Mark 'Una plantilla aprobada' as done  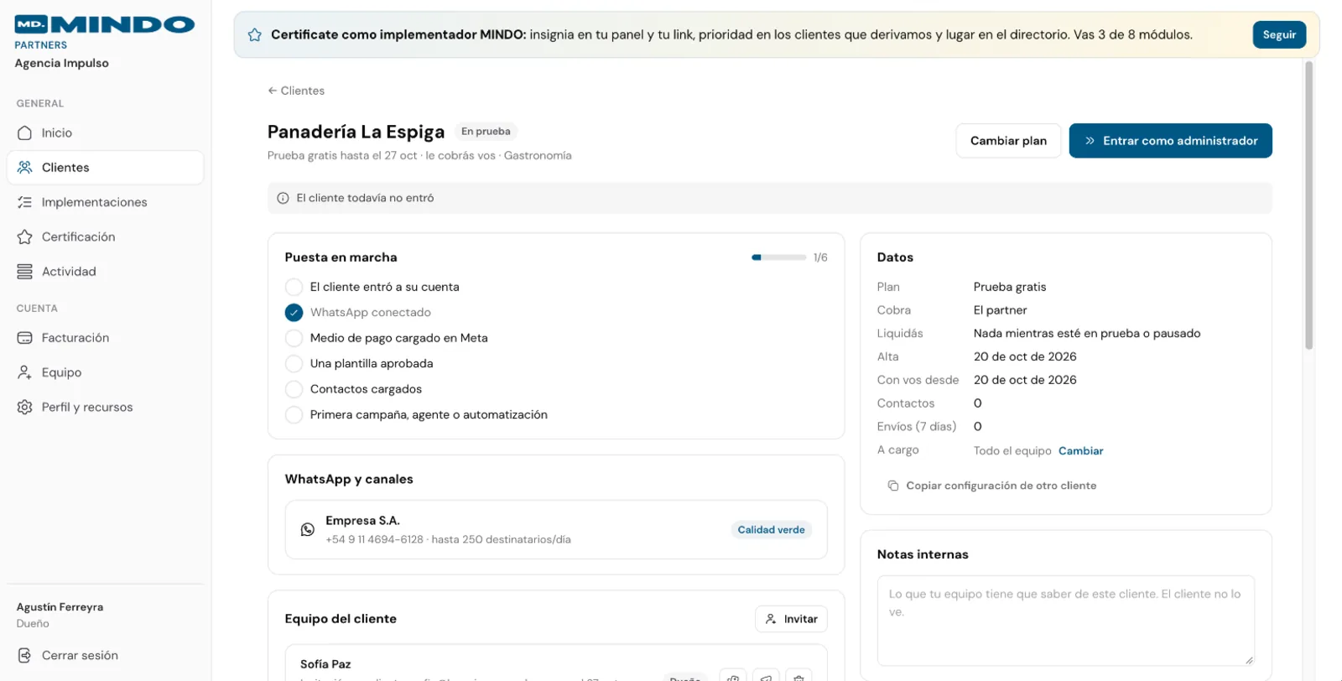(294, 364)
